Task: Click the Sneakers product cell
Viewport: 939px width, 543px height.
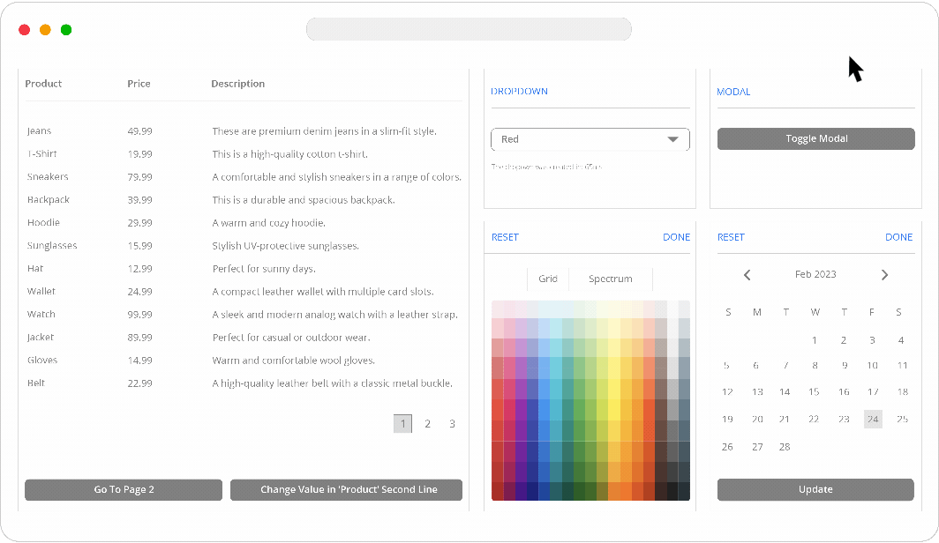Action: click(x=48, y=177)
